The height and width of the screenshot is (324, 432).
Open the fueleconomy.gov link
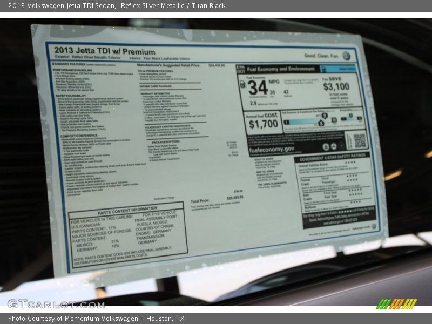tap(271, 148)
